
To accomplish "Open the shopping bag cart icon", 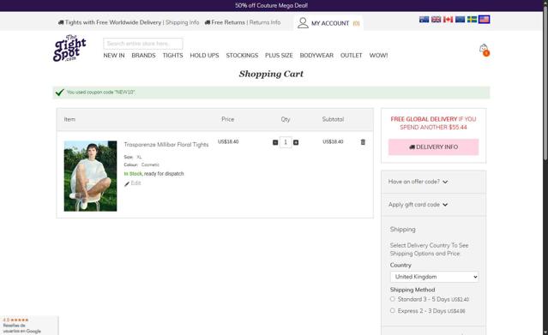I will point(484,50).
